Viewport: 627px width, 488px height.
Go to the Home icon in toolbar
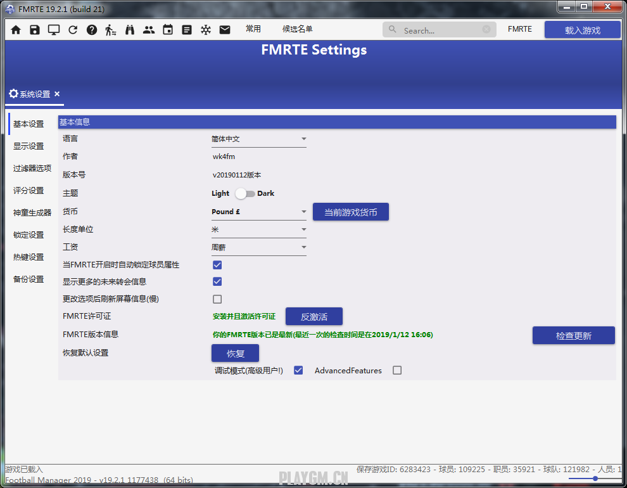16,30
